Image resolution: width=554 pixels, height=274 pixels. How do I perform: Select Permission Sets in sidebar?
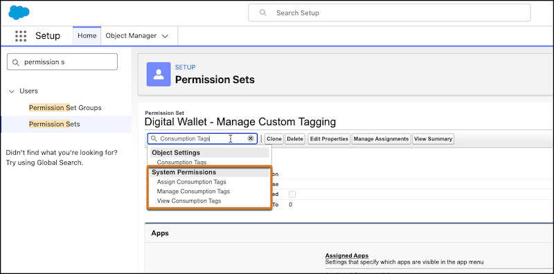[55, 125]
